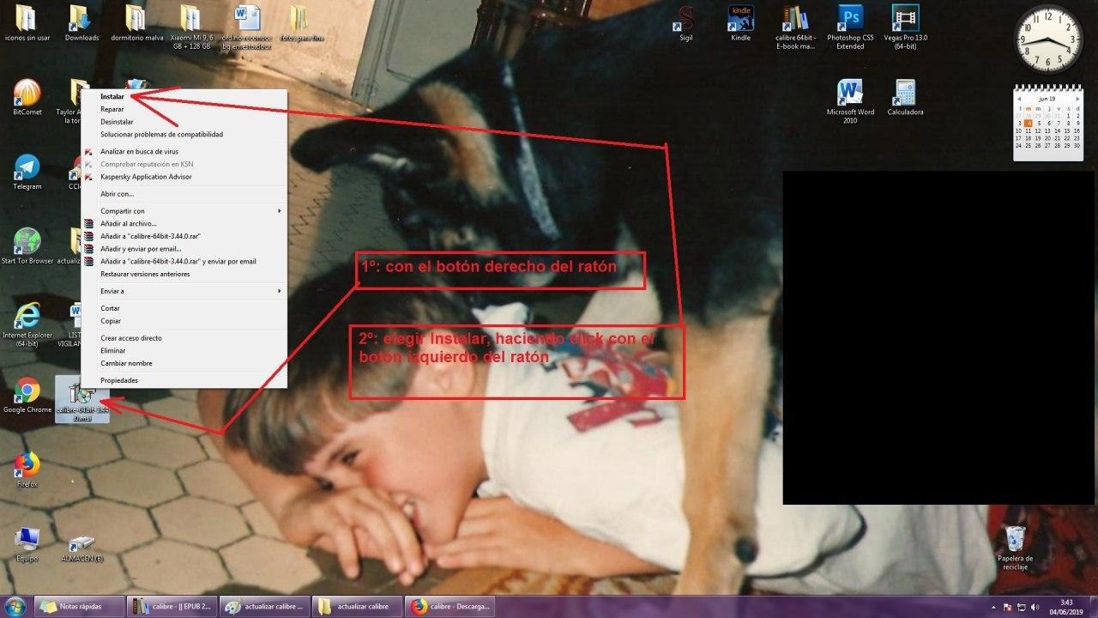Select 'Analizar en busca de virus'
Viewport: 1098px width, 618px height.
click(x=184, y=151)
